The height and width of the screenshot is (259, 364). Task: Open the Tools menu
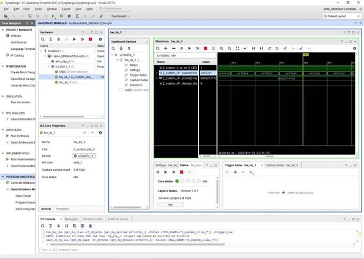[38, 9]
